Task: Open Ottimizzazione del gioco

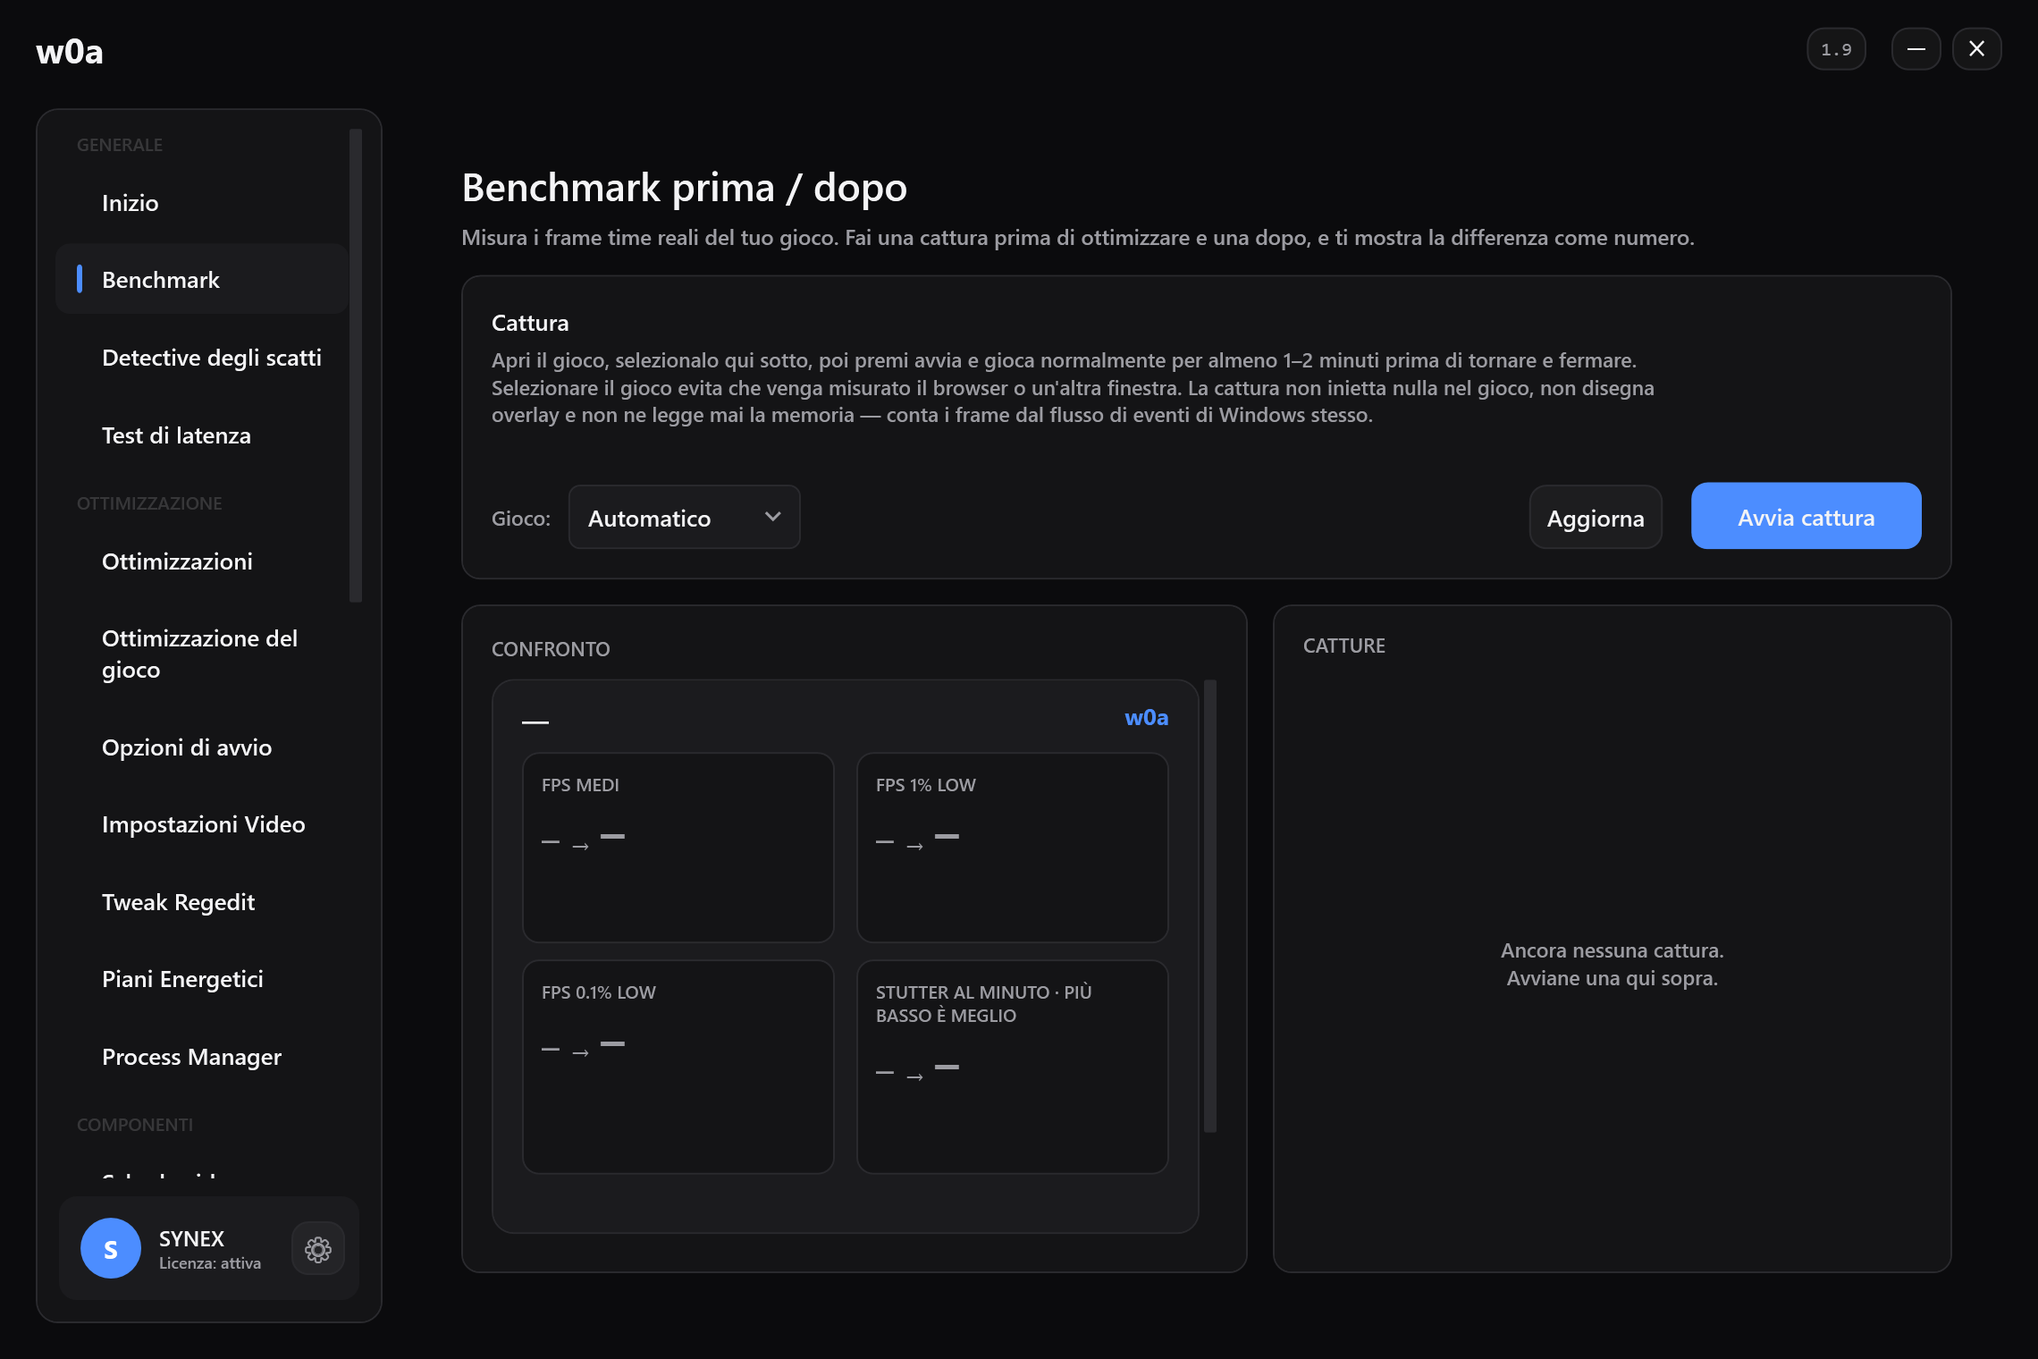Action: pos(202,654)
